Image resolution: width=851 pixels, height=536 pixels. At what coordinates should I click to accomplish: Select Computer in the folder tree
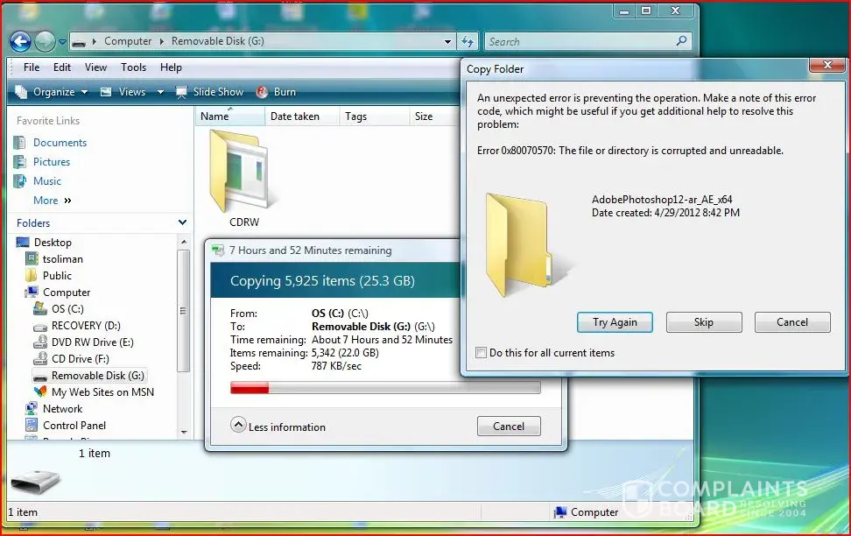(x=67, y=293)
